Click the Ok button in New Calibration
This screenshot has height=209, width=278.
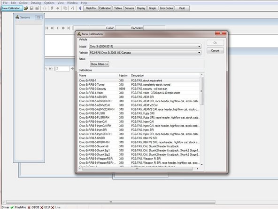215,43
